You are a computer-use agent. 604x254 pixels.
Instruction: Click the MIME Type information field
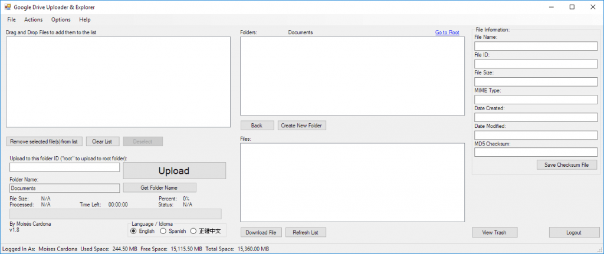(x=536, y=99)
